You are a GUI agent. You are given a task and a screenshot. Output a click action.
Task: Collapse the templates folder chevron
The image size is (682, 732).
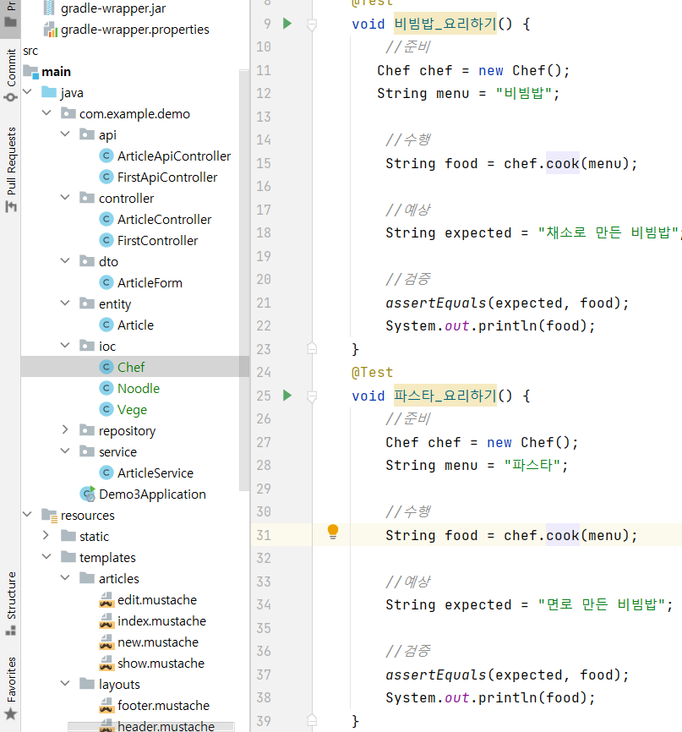point(46,556)
